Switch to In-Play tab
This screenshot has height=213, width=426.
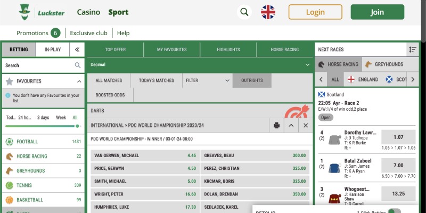(x=53, y=50)
